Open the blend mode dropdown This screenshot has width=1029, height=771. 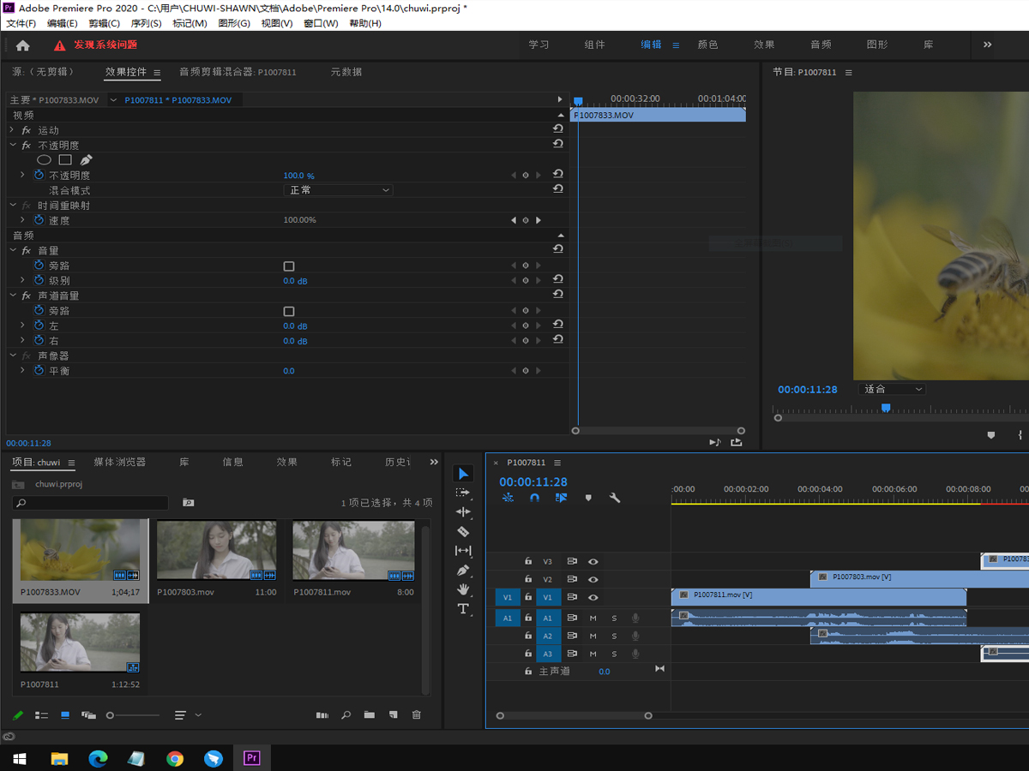pos(338,190)
